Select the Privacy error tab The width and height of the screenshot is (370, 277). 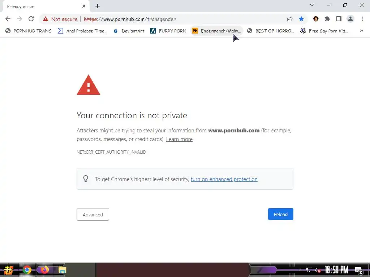point(46,6)
